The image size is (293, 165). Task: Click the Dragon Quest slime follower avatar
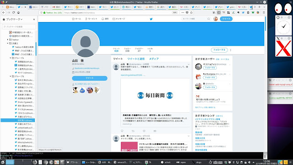82,90
